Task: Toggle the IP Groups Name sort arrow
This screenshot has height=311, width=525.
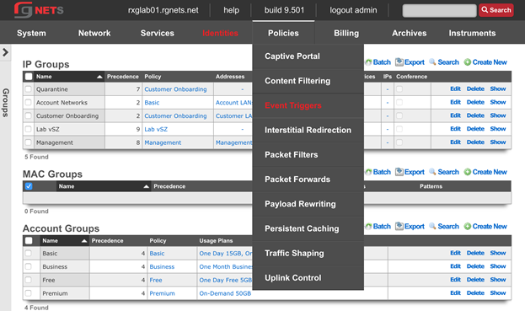Action: click(x=99, y=77)
